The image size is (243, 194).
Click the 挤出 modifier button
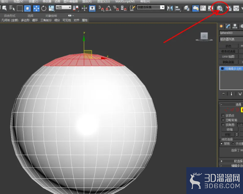click(x=228, y=46)
